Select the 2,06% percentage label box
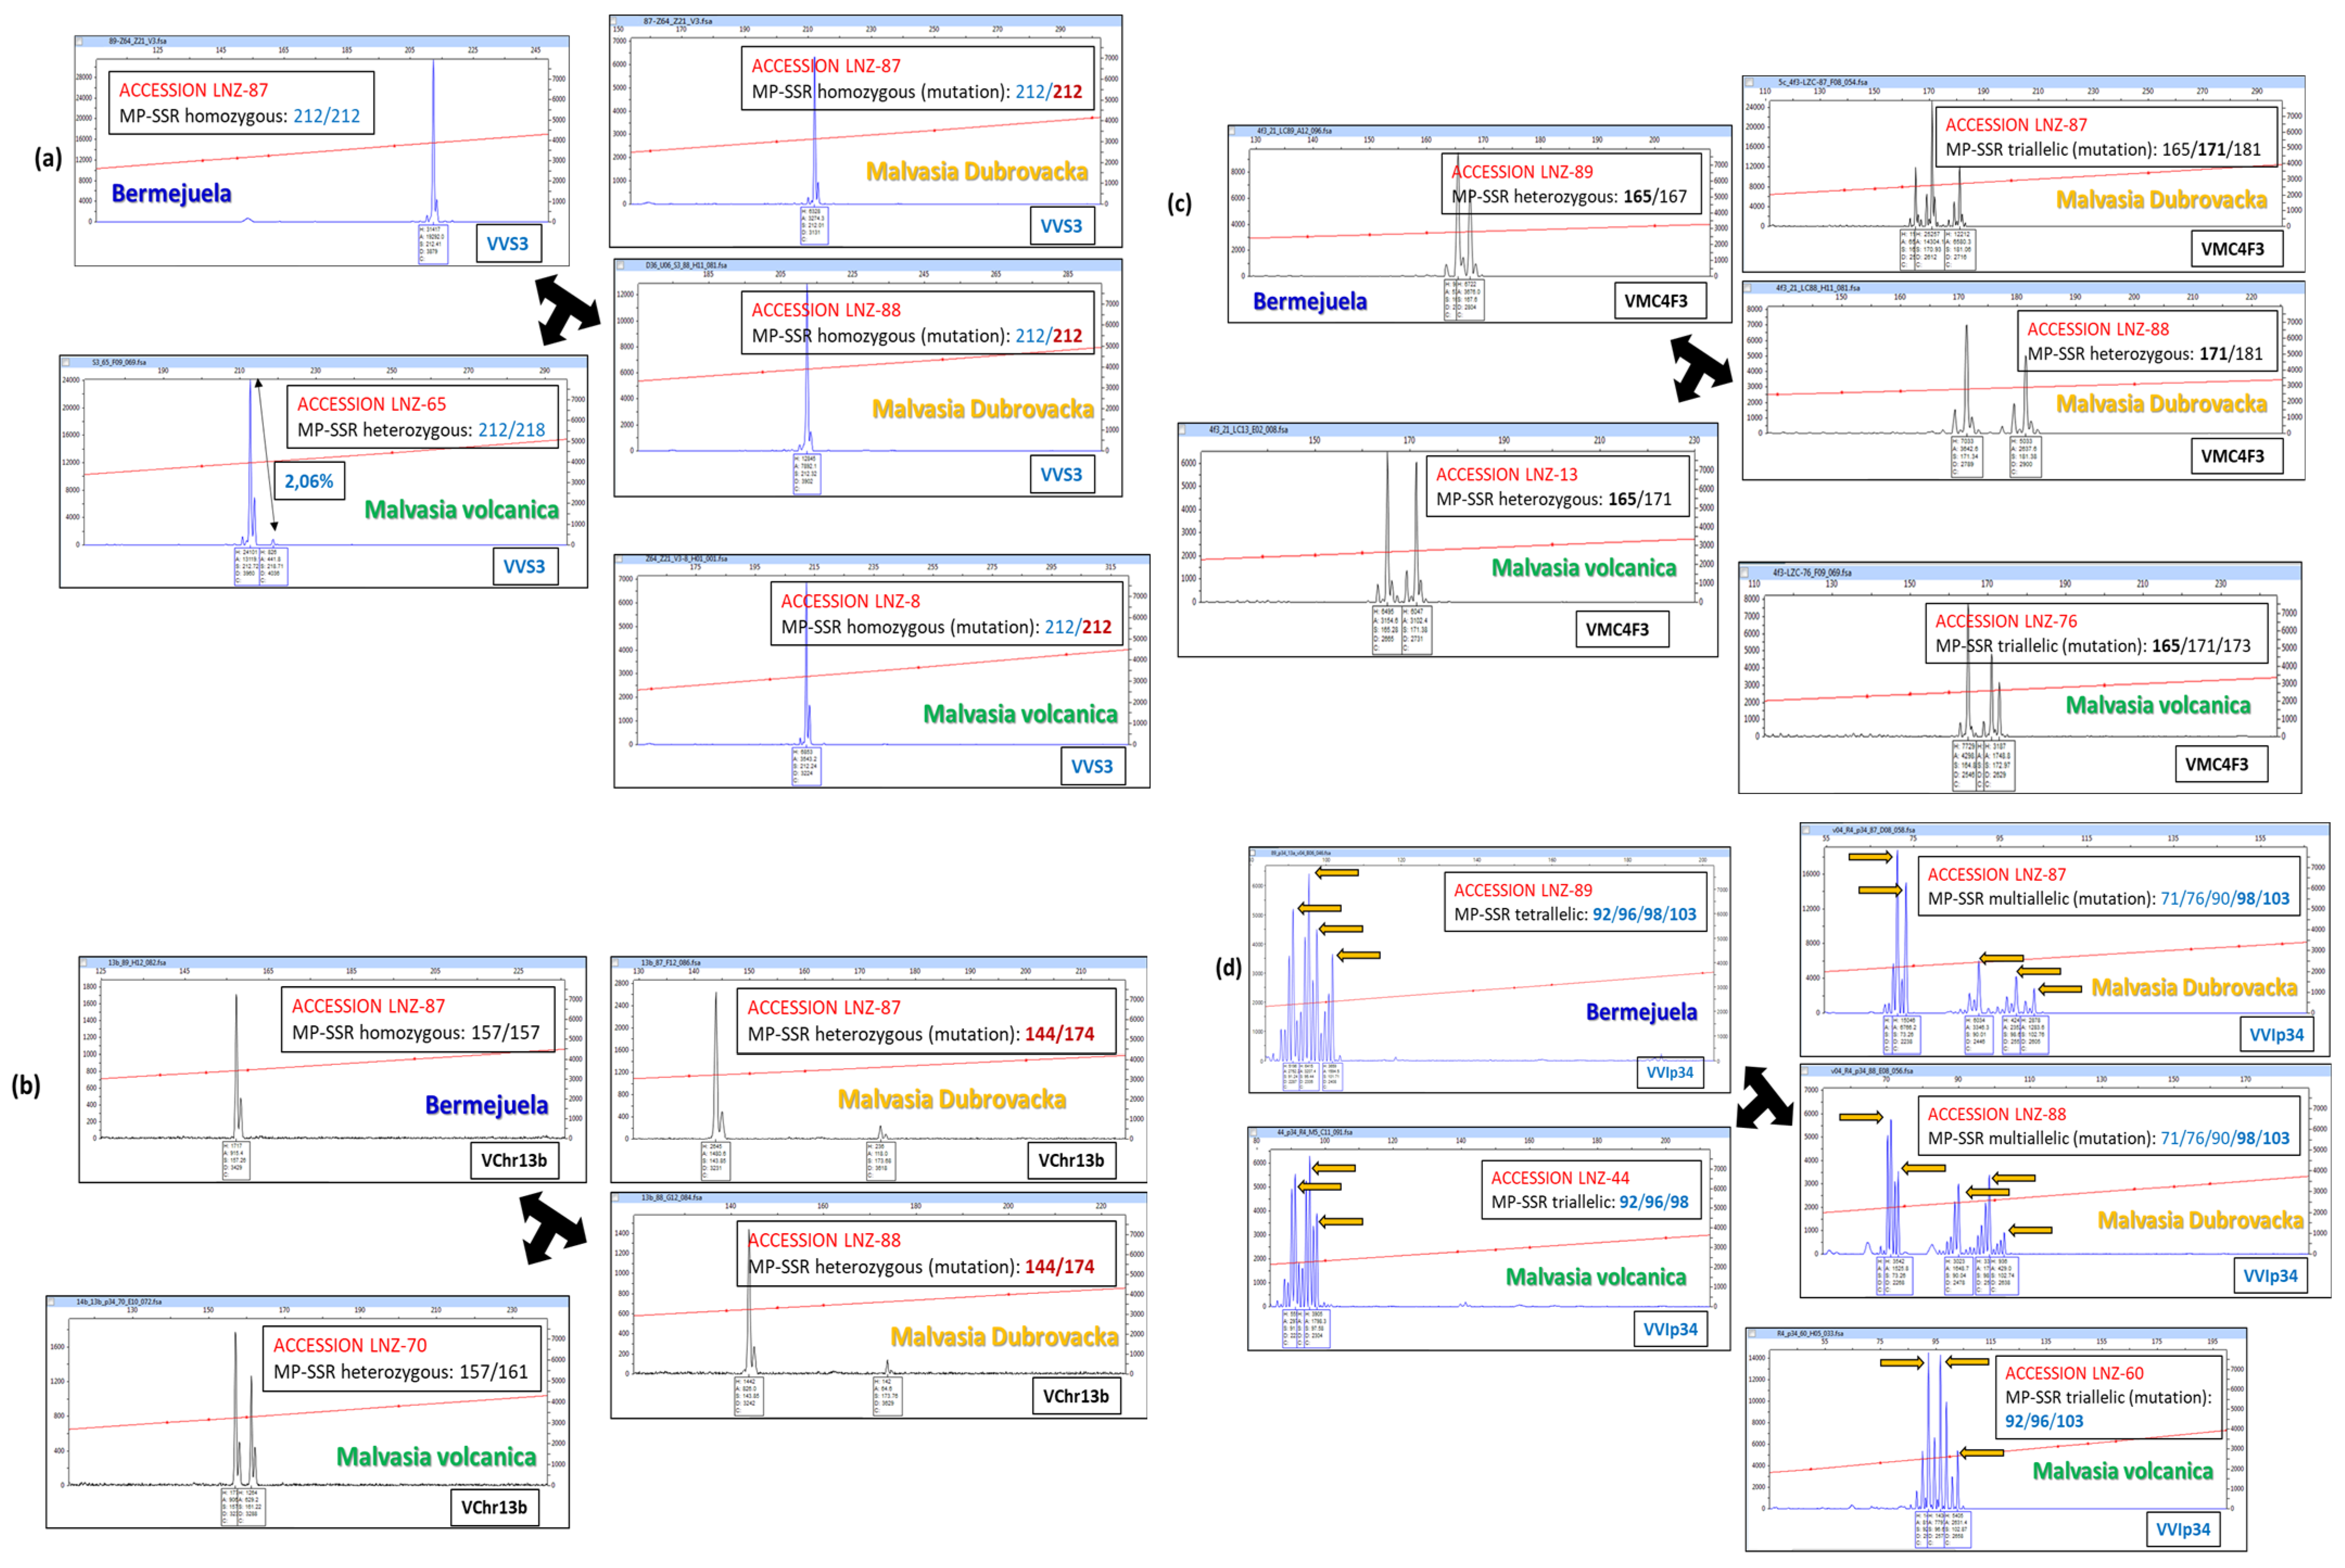This screenshot has height=1568, width=2345. 309,481
